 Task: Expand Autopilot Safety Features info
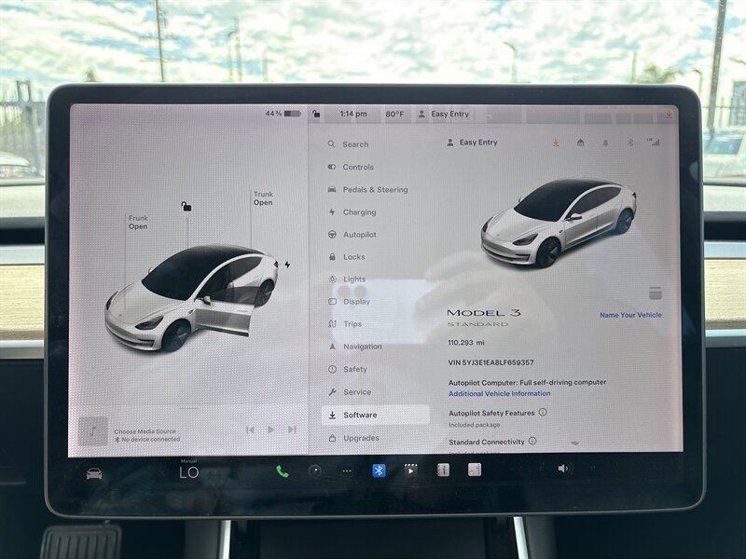point(543,412)
